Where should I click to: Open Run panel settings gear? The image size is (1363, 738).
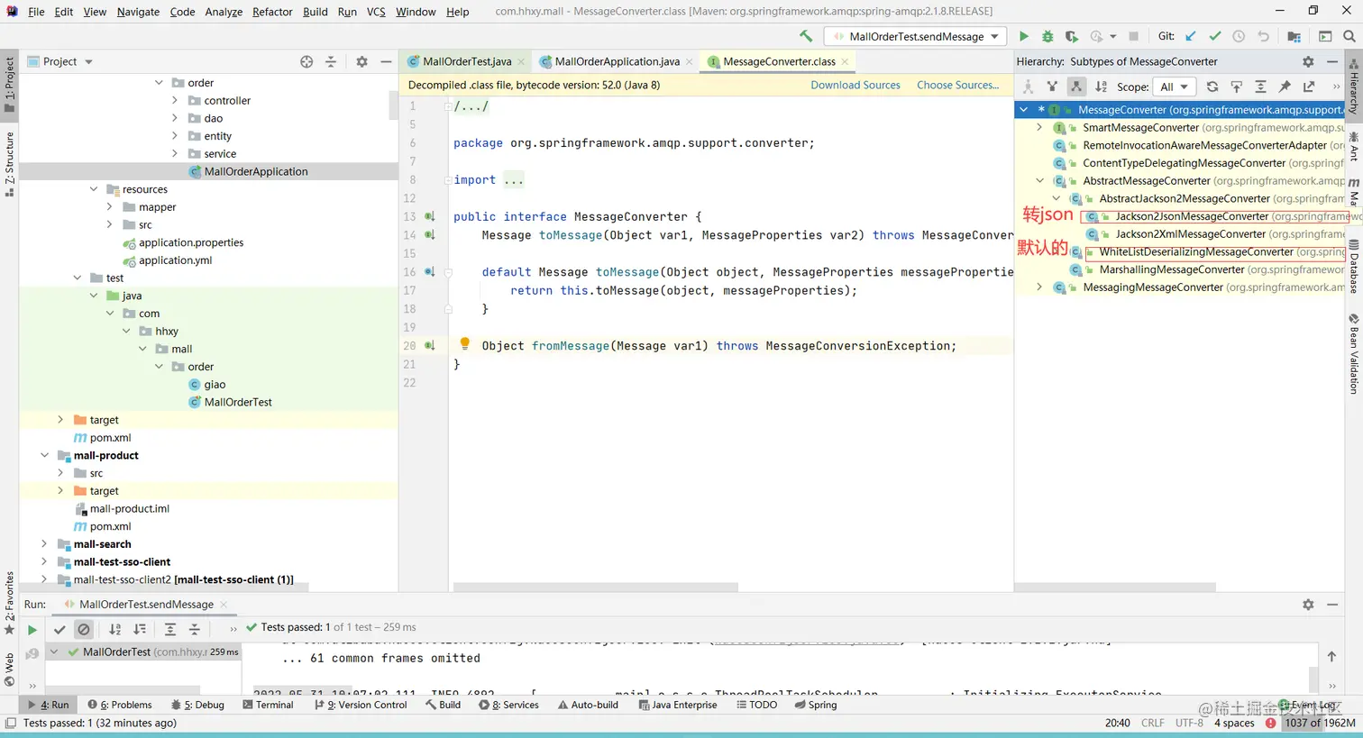tap(1308, 605)
